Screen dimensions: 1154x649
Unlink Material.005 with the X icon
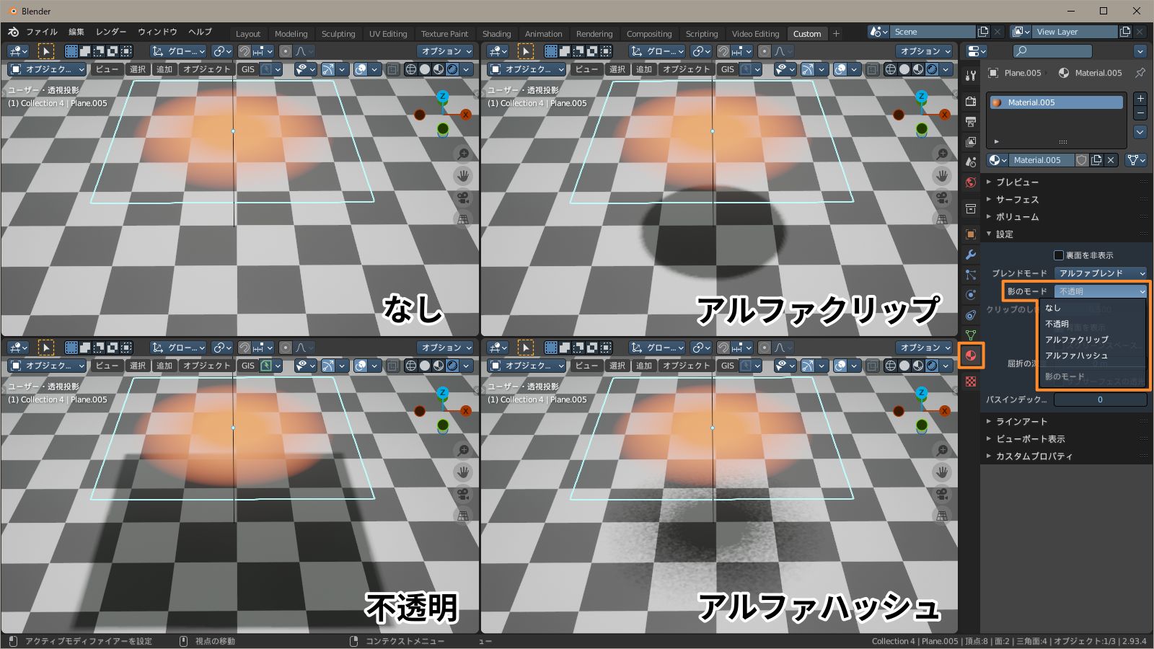[x=1111, y=160]
